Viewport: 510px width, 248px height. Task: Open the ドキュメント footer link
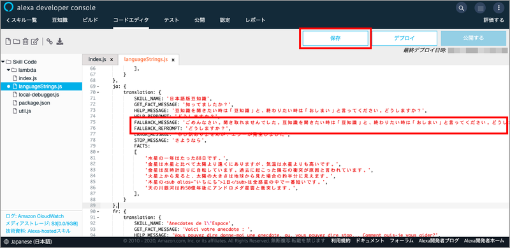[370, 241]
